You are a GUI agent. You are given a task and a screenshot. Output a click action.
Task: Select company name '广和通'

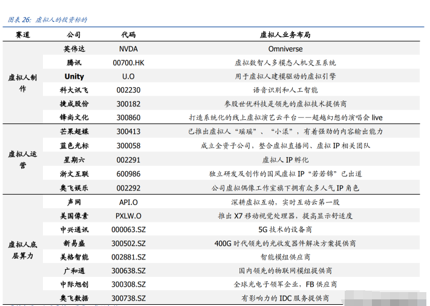(74, 271)
